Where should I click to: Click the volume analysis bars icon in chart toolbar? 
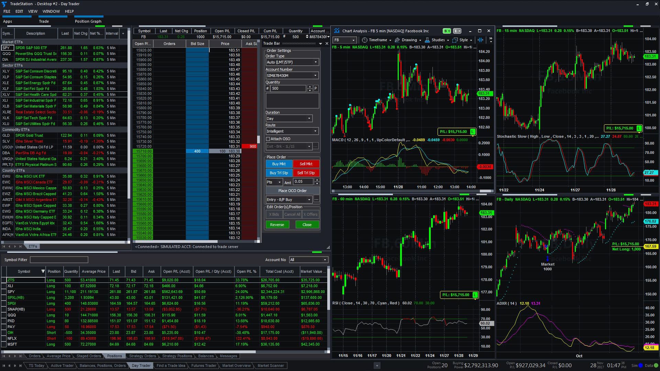[x=480, y=40]
